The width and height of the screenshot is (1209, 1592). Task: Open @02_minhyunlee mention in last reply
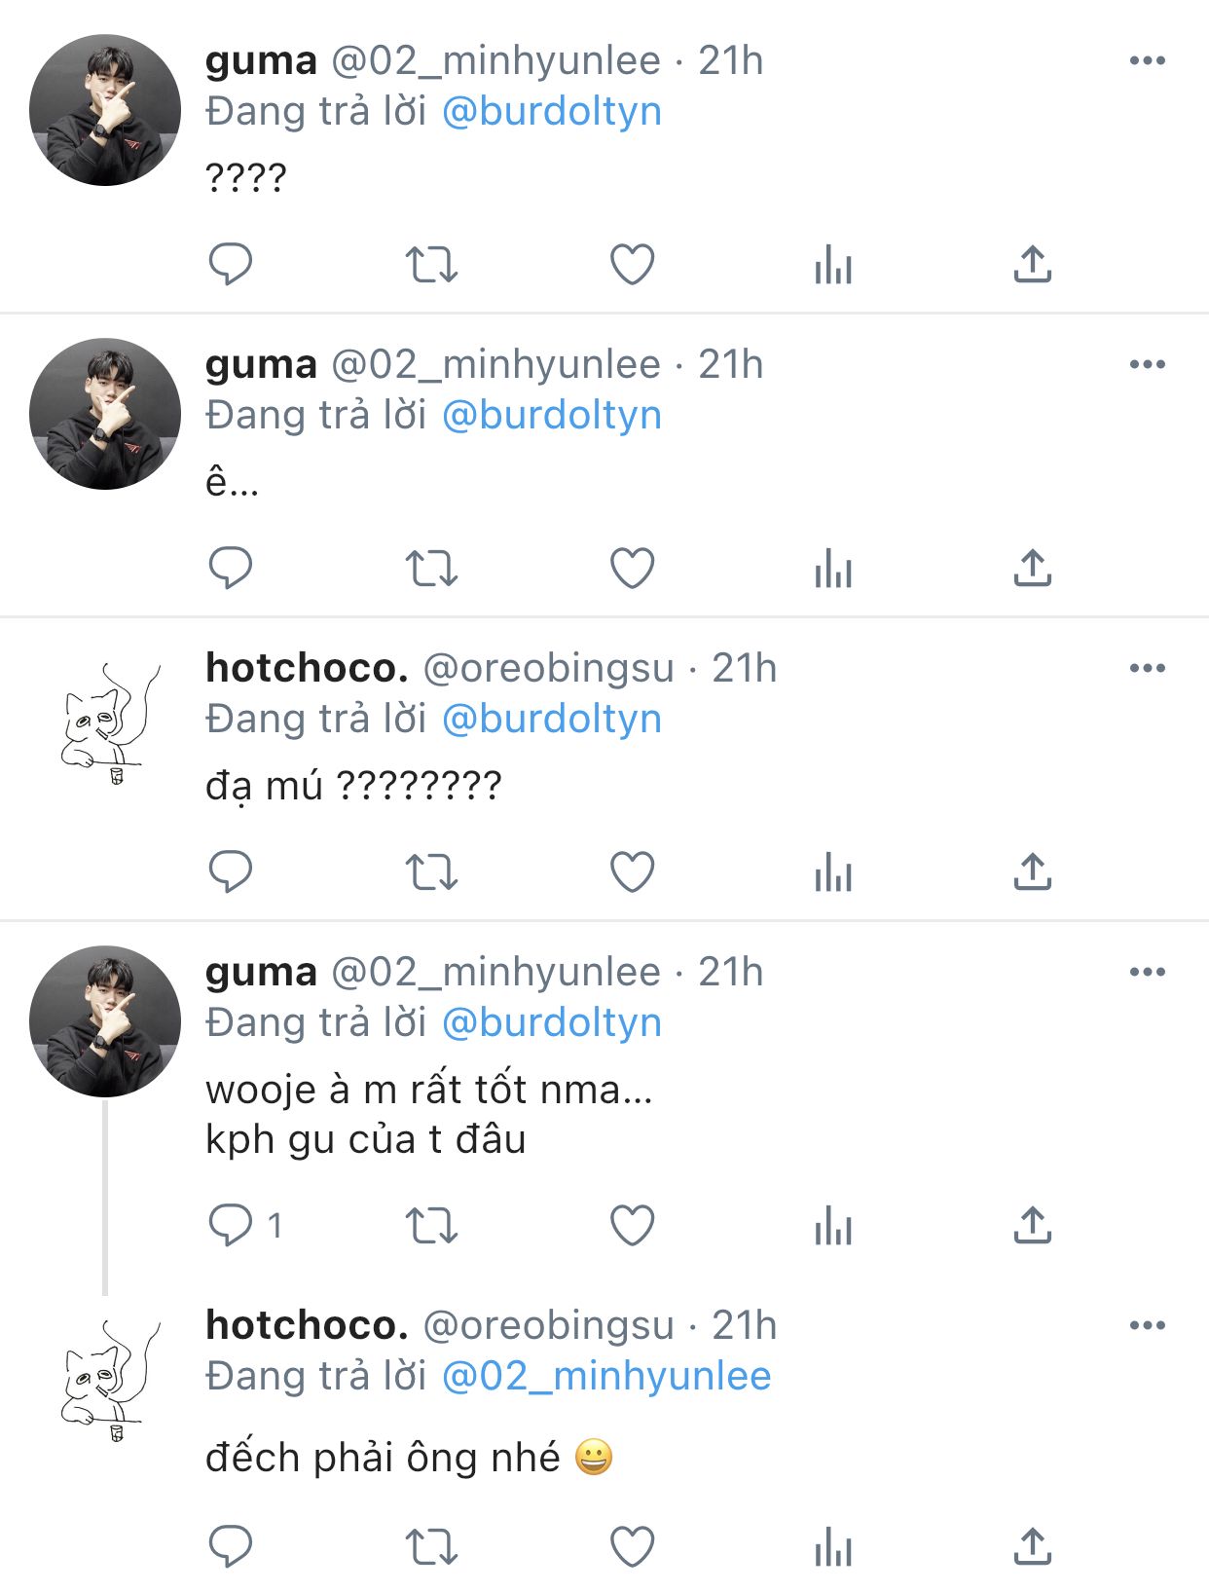coord(606,1376)
